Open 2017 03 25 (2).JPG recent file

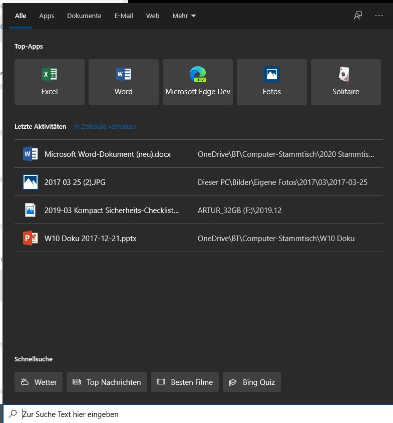75,182
